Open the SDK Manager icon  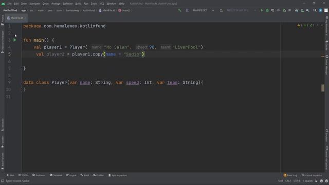point(307,10)
